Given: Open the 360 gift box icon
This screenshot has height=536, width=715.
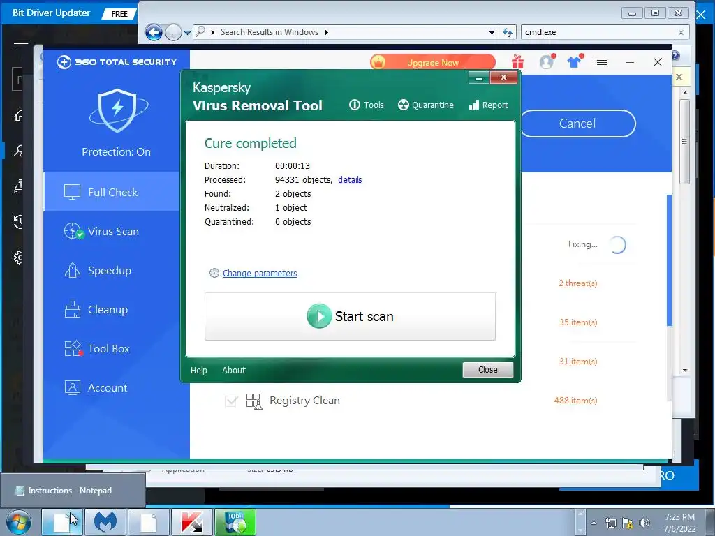Looking at the screenshot, I should click(517, 61).
